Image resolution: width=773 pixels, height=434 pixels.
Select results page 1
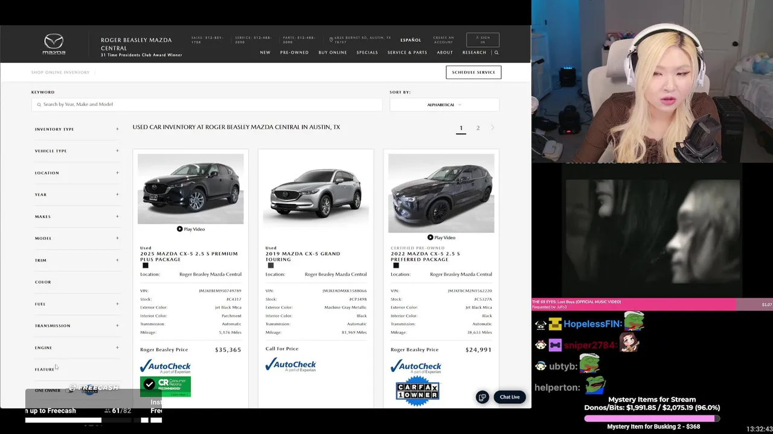pyautogui.click(x=461, y=128)
